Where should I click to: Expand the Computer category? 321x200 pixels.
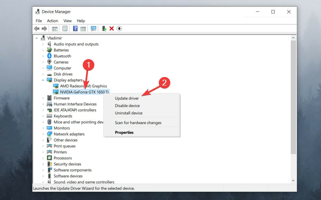[x=43, y=68]
